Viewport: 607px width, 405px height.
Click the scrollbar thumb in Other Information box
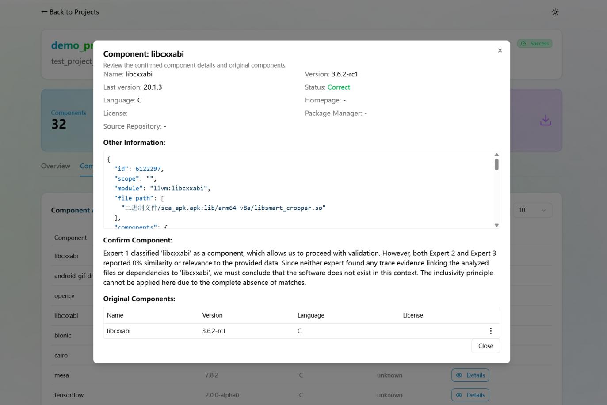pos(496,164)
